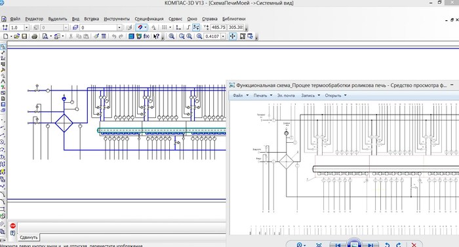Viewport: 459px width, 247px height.
Task: Click the X coordinate field 485.75
Action: pyautogui.click(x=218, y=28)
